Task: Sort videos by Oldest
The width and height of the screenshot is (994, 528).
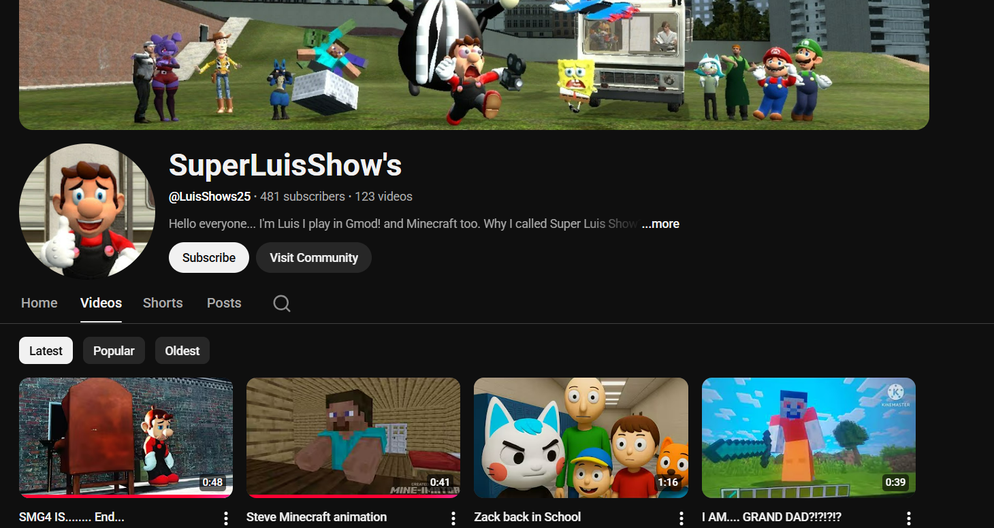Action: (x=182, y=350)
